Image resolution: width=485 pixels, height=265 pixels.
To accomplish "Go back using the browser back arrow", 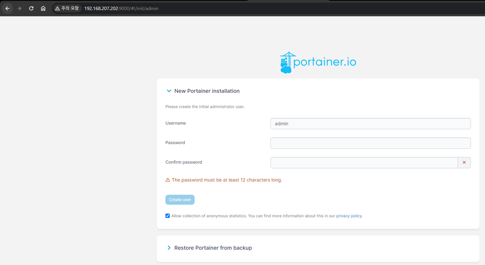I will (7, 8).
